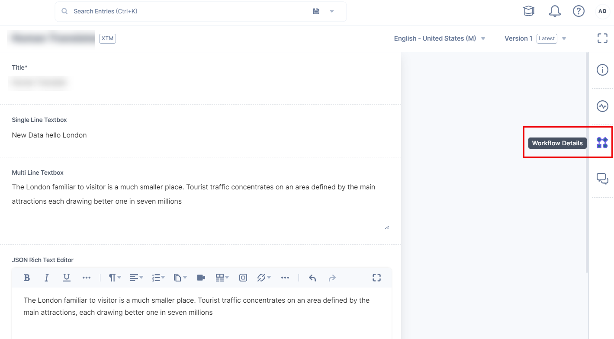Click the JSON Rich Text Editor label
Viewport: 614px width, 339px height.
[43, 260]
